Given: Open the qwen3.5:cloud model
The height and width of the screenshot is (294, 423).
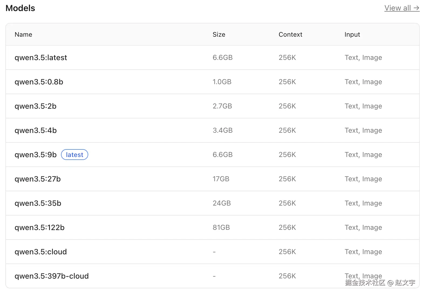Looking at the screenshot, I should tap(40, 252).
